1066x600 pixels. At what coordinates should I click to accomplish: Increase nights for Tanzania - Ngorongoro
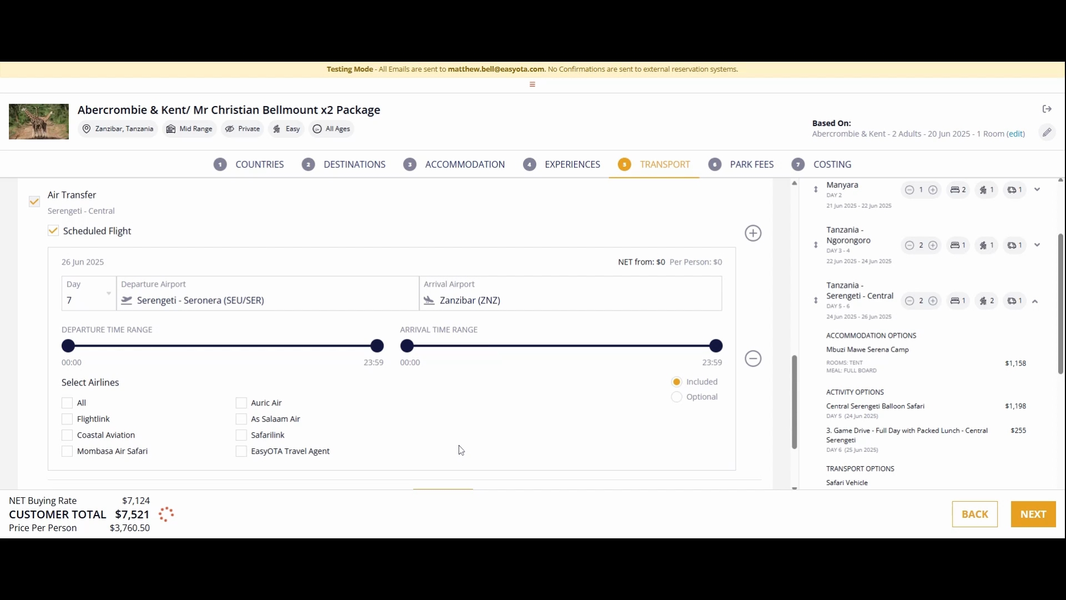pyautogui.click(x=933, y=246)
